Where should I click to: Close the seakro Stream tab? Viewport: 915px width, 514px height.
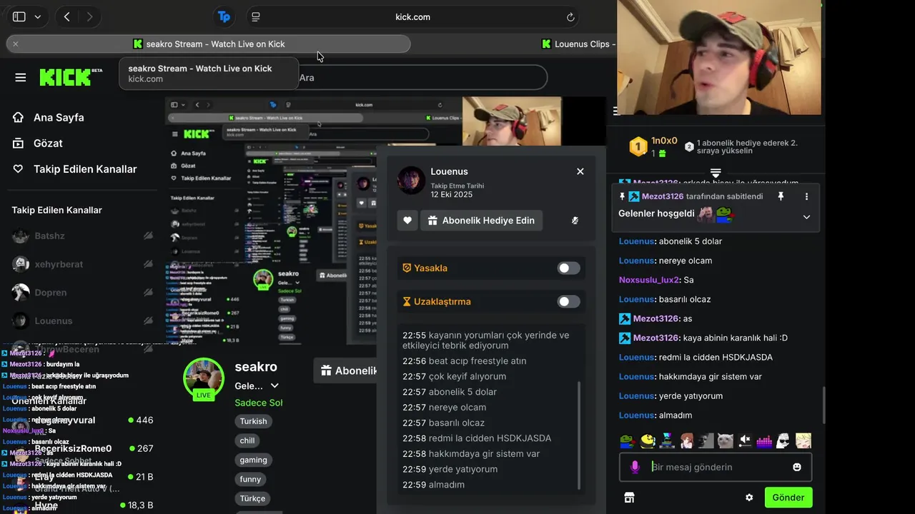point(15,44)
